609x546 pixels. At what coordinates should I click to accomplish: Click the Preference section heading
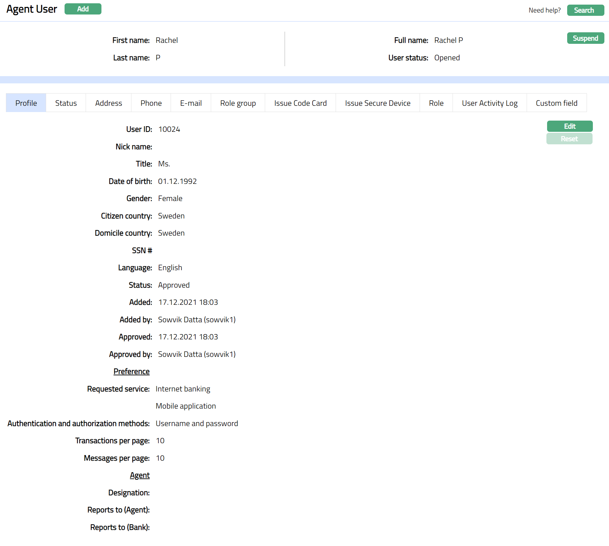click(x=131, y=371)
